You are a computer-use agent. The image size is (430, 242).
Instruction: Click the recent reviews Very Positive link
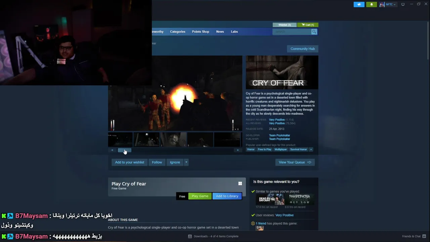[277, 120]
